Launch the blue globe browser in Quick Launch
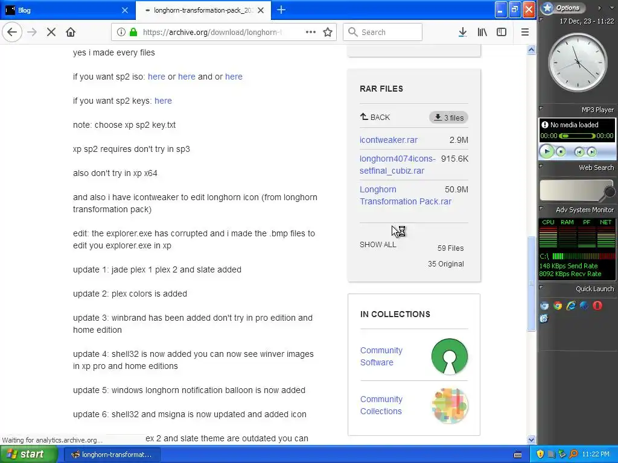The height and width of the screenshot is (463, 618). pos(584,306)
